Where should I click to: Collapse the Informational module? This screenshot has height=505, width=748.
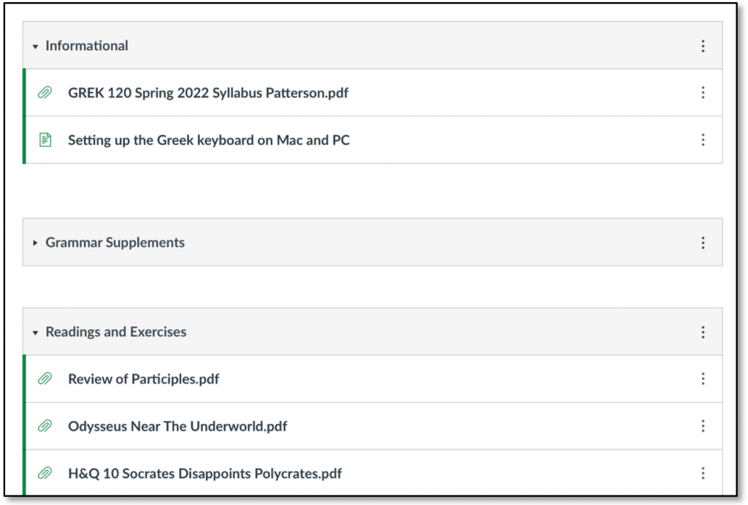(35, 46)
